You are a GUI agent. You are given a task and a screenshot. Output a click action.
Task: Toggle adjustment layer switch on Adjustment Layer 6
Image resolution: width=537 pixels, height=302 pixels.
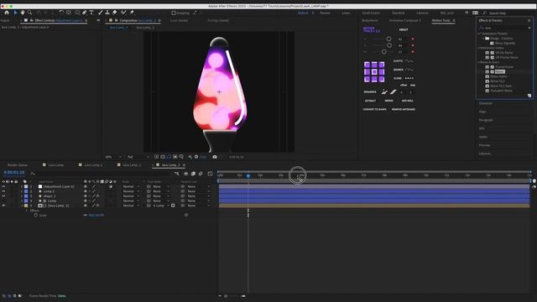coord(111,186)
